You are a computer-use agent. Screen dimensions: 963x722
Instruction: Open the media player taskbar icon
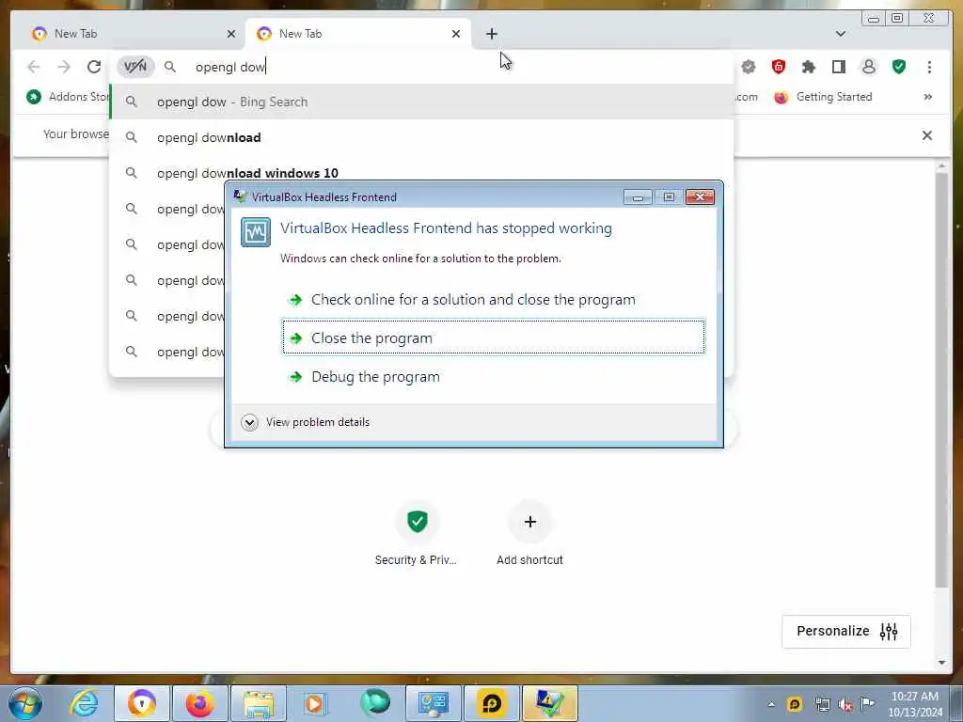(x=316, y=703)
